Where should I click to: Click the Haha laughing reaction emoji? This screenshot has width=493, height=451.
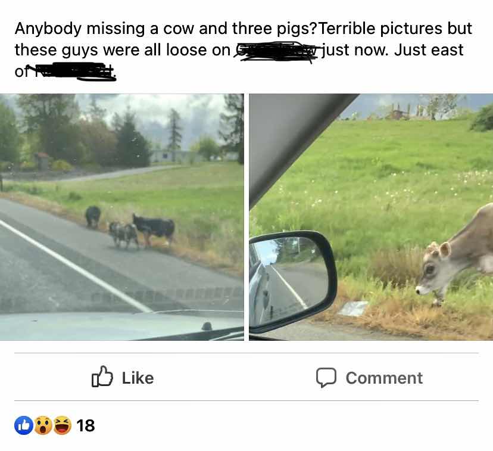tap(62, 425)
